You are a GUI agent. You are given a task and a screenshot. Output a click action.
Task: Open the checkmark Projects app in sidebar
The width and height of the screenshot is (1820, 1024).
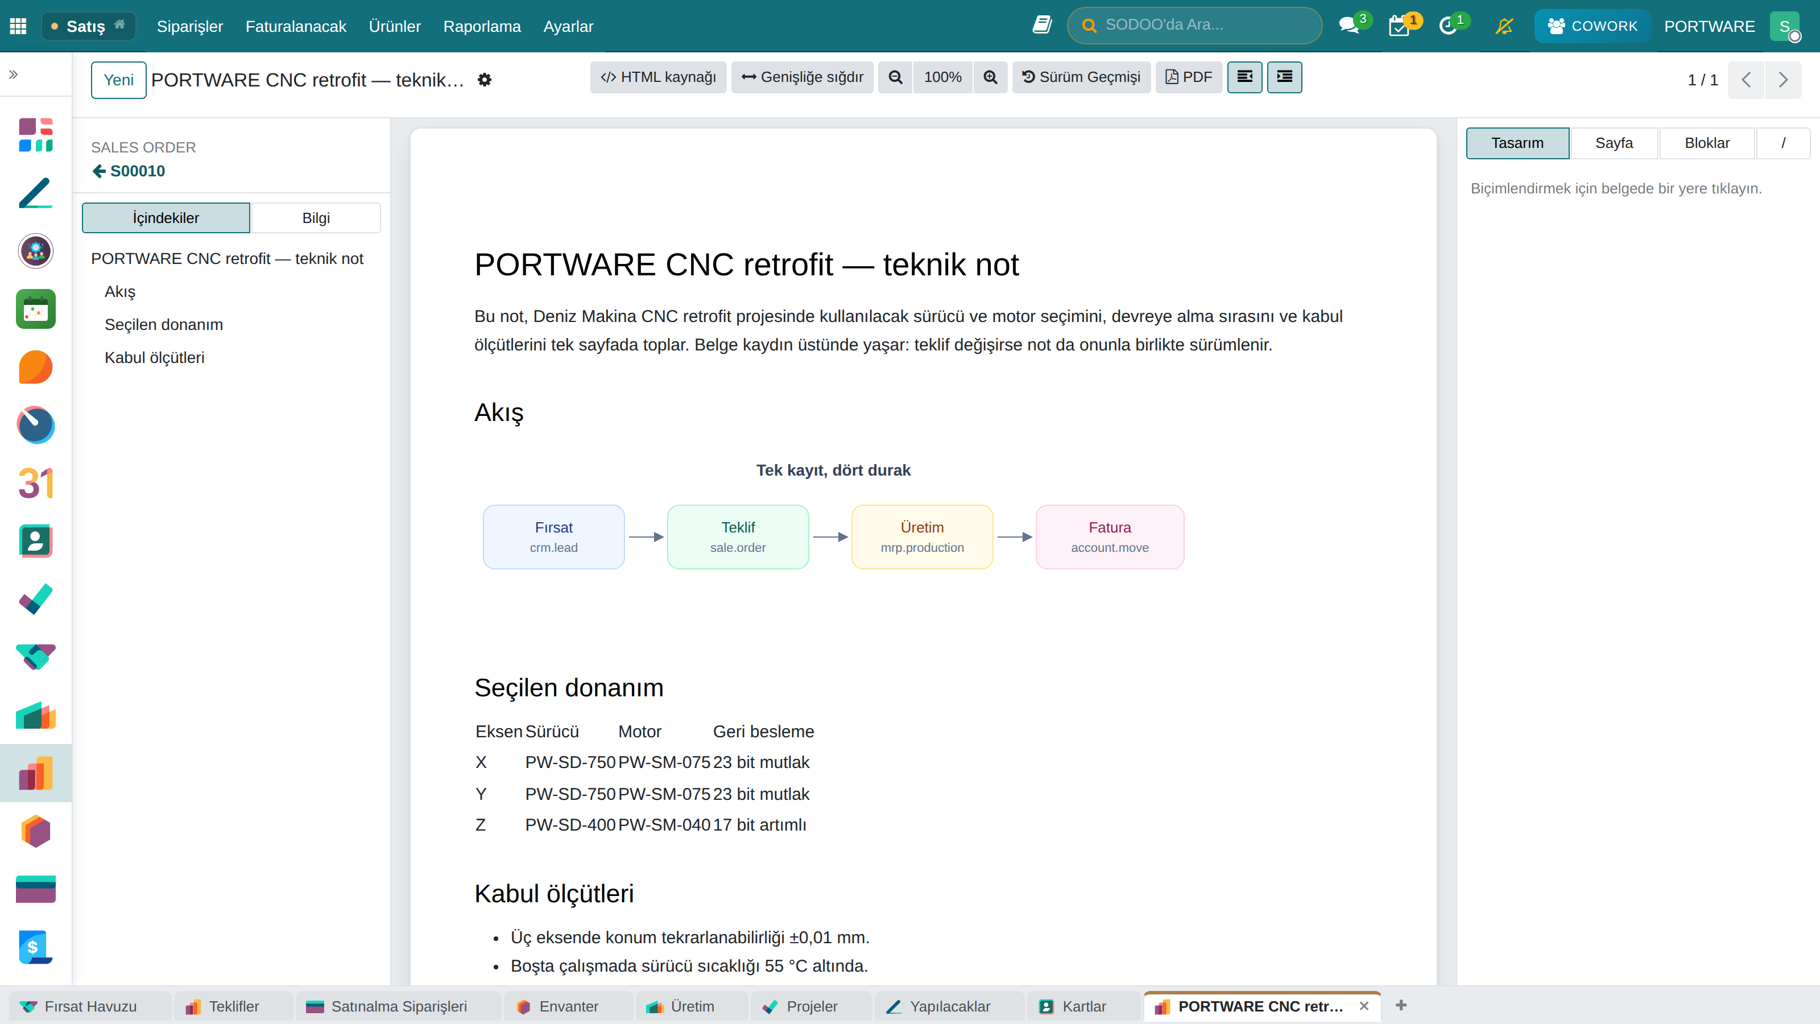[x=35, y=598]
